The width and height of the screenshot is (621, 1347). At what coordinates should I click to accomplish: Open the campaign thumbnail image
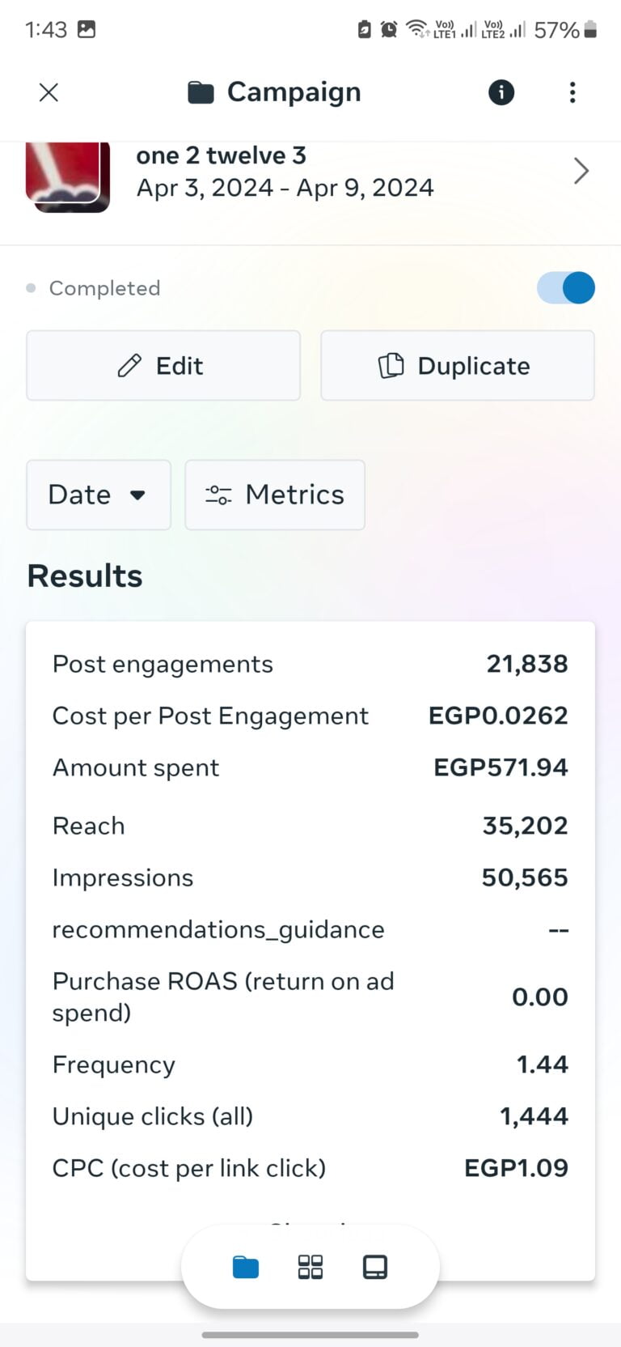(68, 176)
